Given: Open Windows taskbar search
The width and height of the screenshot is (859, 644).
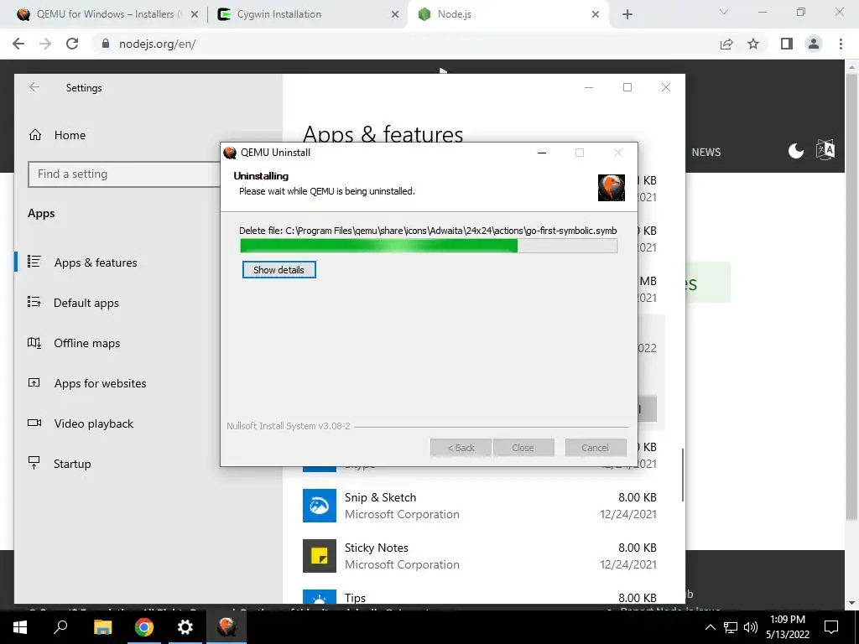Looking at the screenshot, I should pyautogui.click(x=60, y=627).
